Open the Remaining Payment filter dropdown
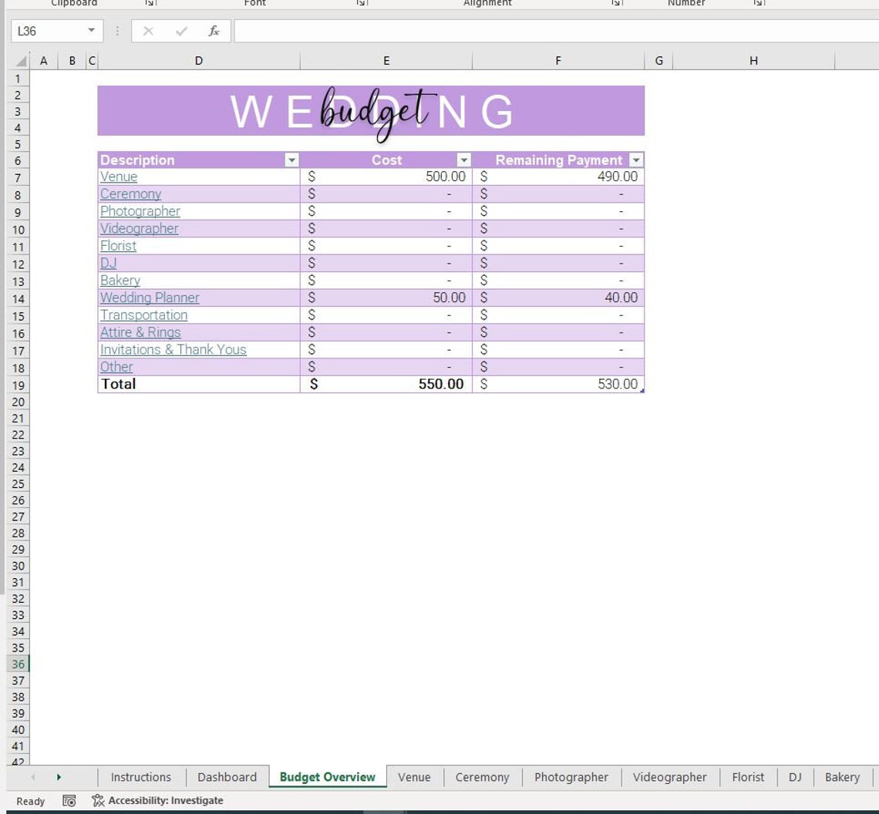 pos(635,160)
